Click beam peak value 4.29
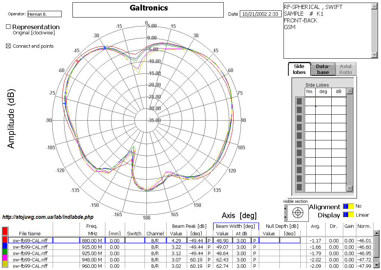 176,240
